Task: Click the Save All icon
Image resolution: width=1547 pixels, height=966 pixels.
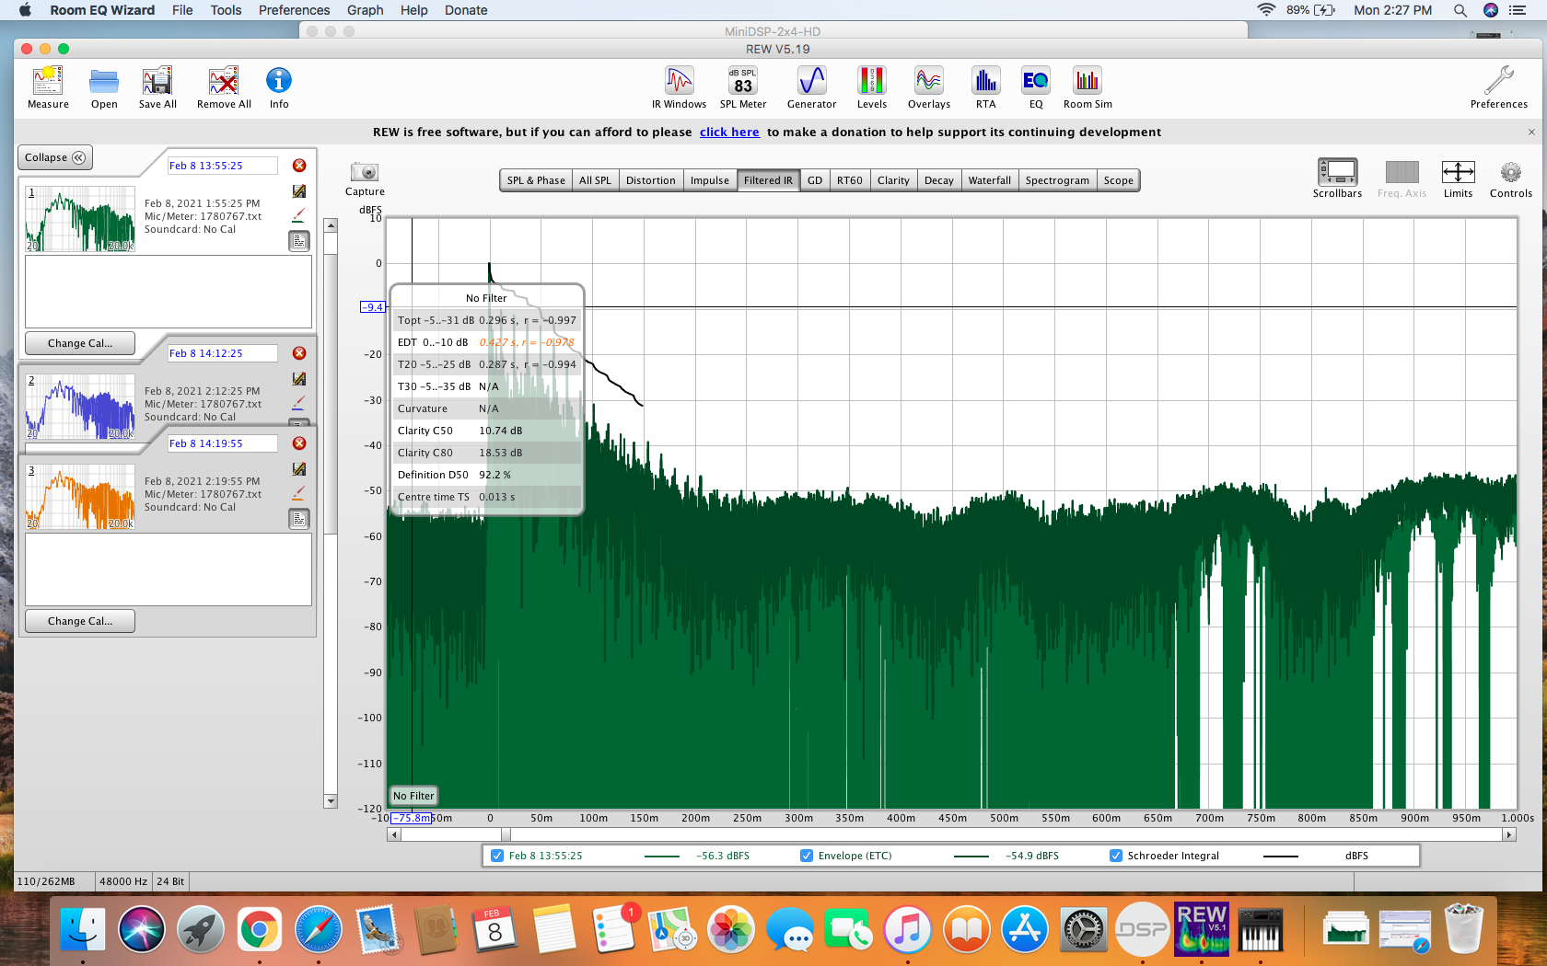Action: 157,87
